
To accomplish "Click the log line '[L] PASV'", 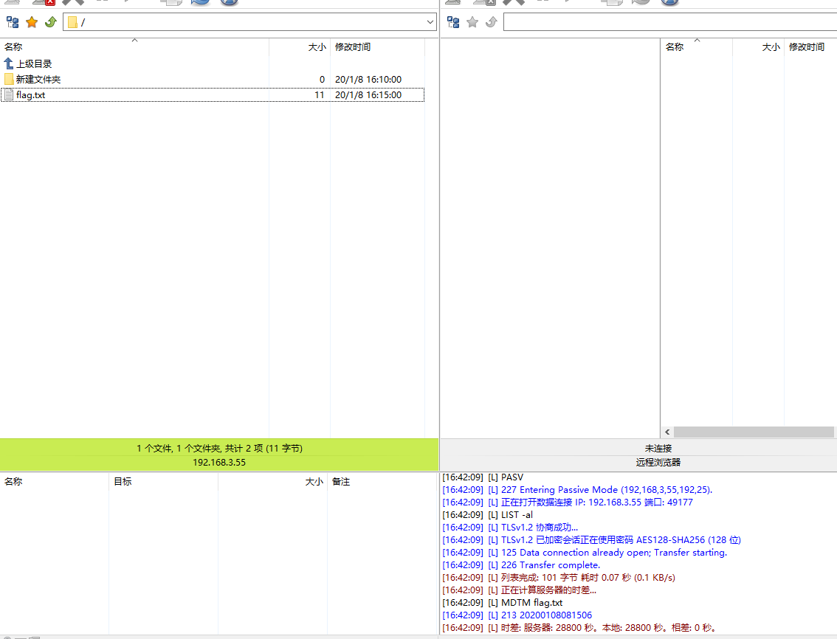I will 483,477.
